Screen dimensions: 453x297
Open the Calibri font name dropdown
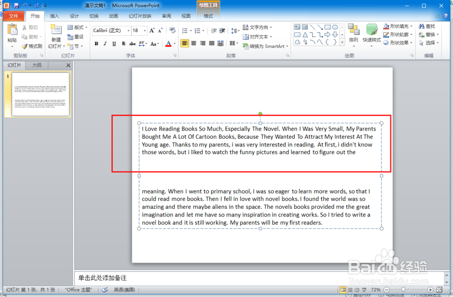(129, 31)
